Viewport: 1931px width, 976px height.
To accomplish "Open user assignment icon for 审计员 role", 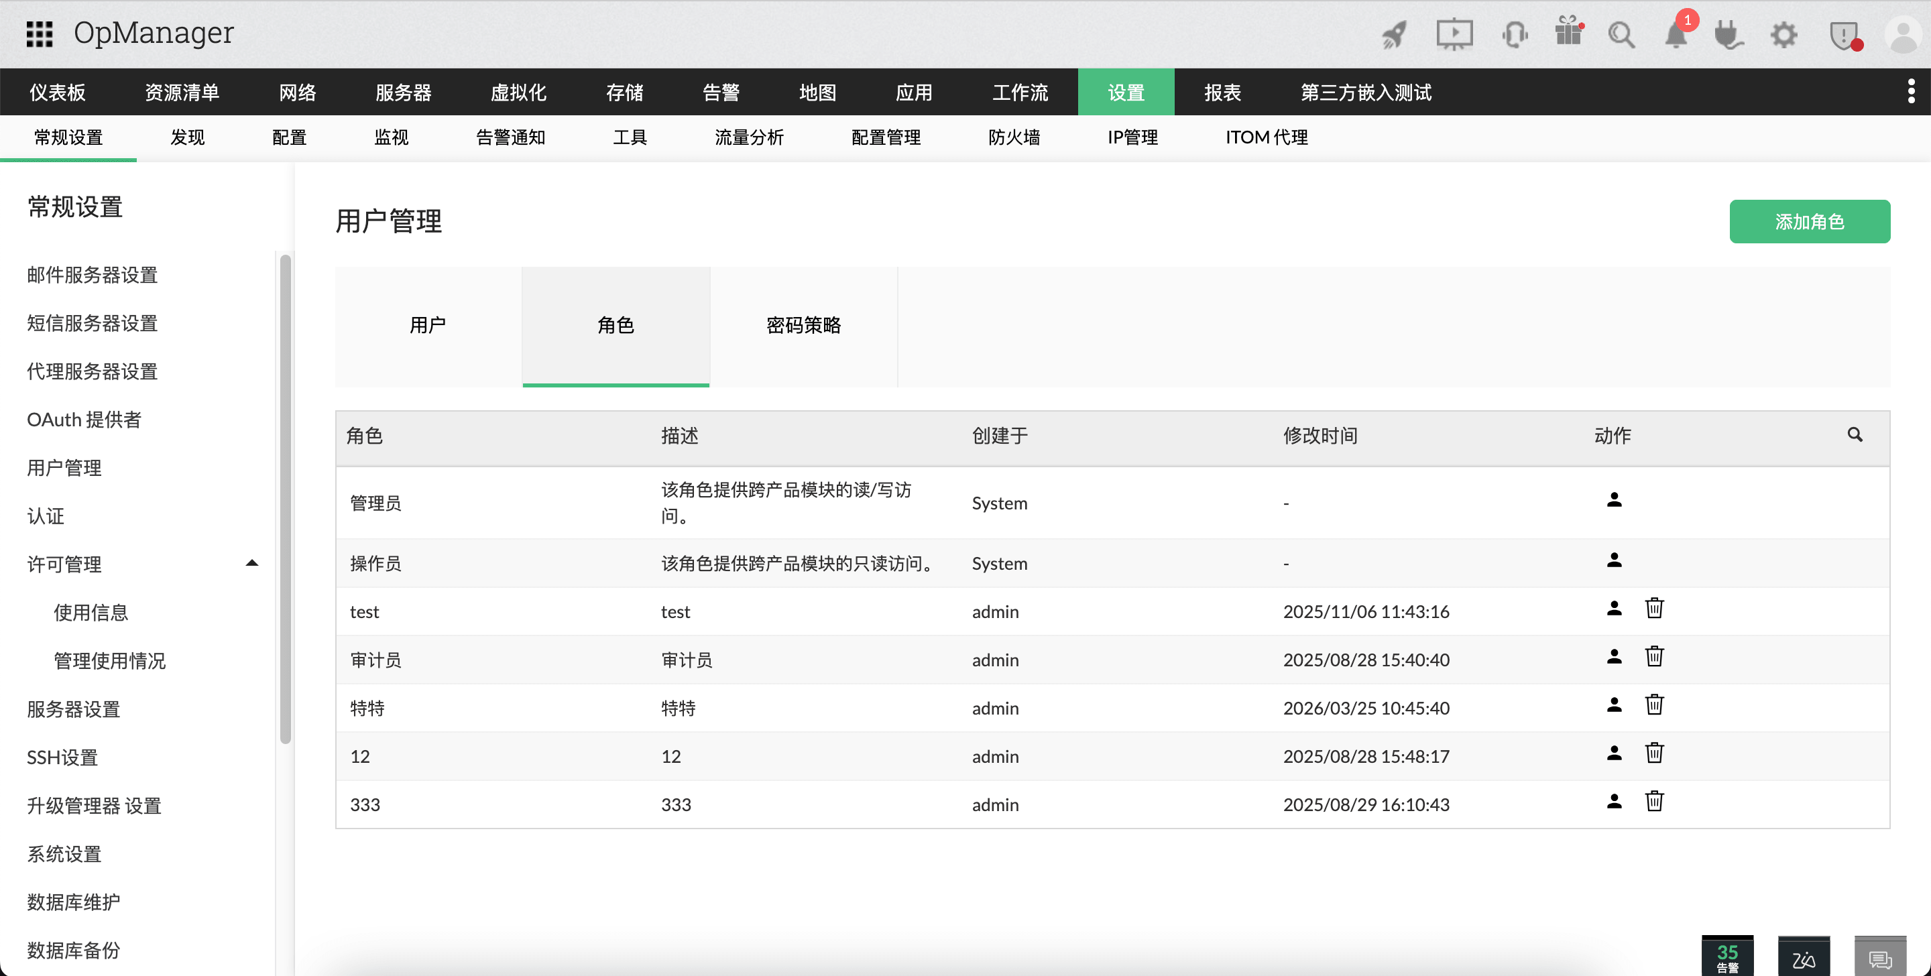I will pos(1614,657).
